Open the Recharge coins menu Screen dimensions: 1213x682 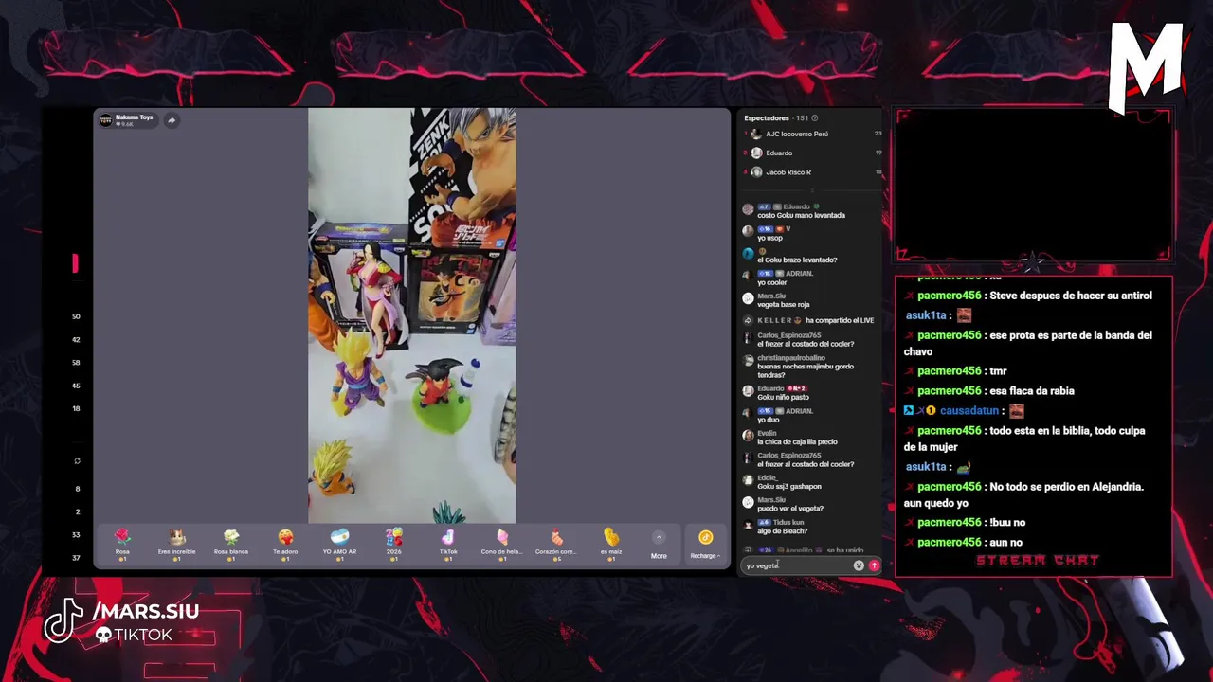pos(705,545)
